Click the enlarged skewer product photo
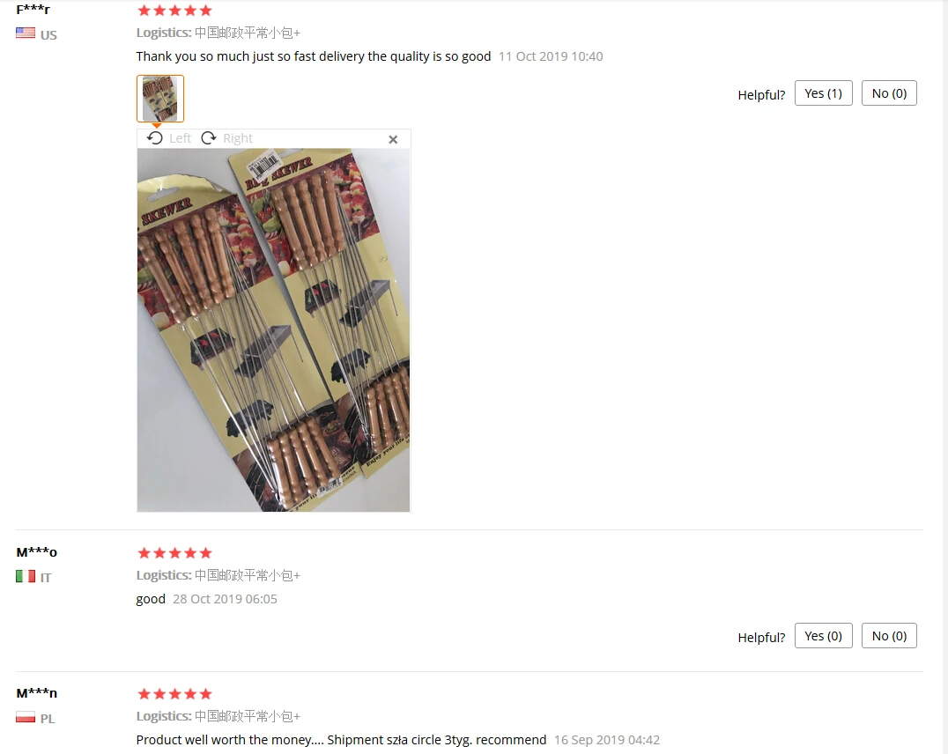Viewport: 948px width, 754px height. tap(273, 330)
